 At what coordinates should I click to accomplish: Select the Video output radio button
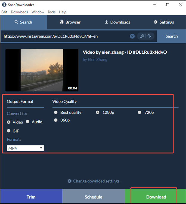coord(9,122)
